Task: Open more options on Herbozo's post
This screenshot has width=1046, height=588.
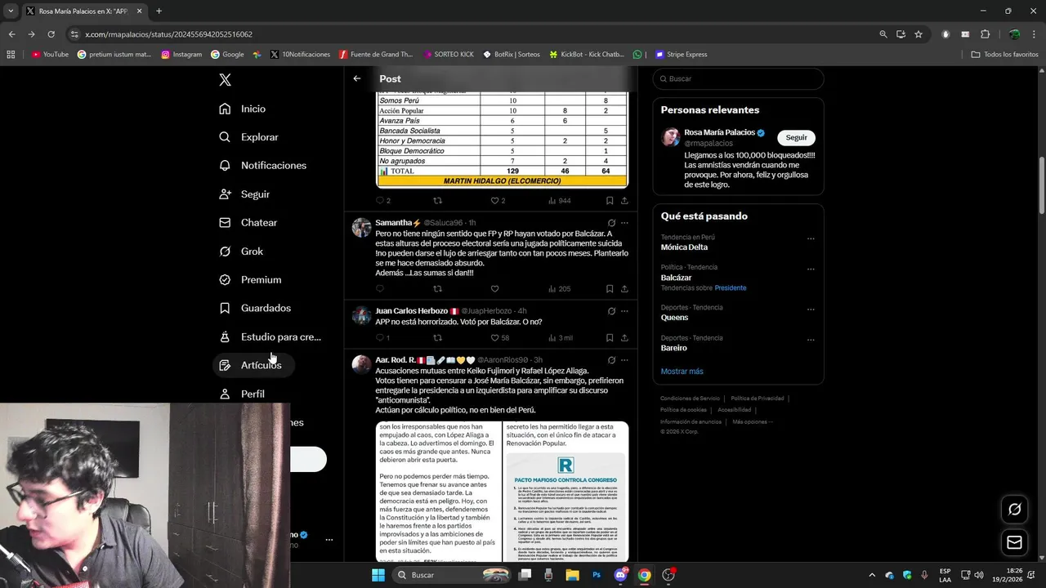Action: click(x=624, y=311)
